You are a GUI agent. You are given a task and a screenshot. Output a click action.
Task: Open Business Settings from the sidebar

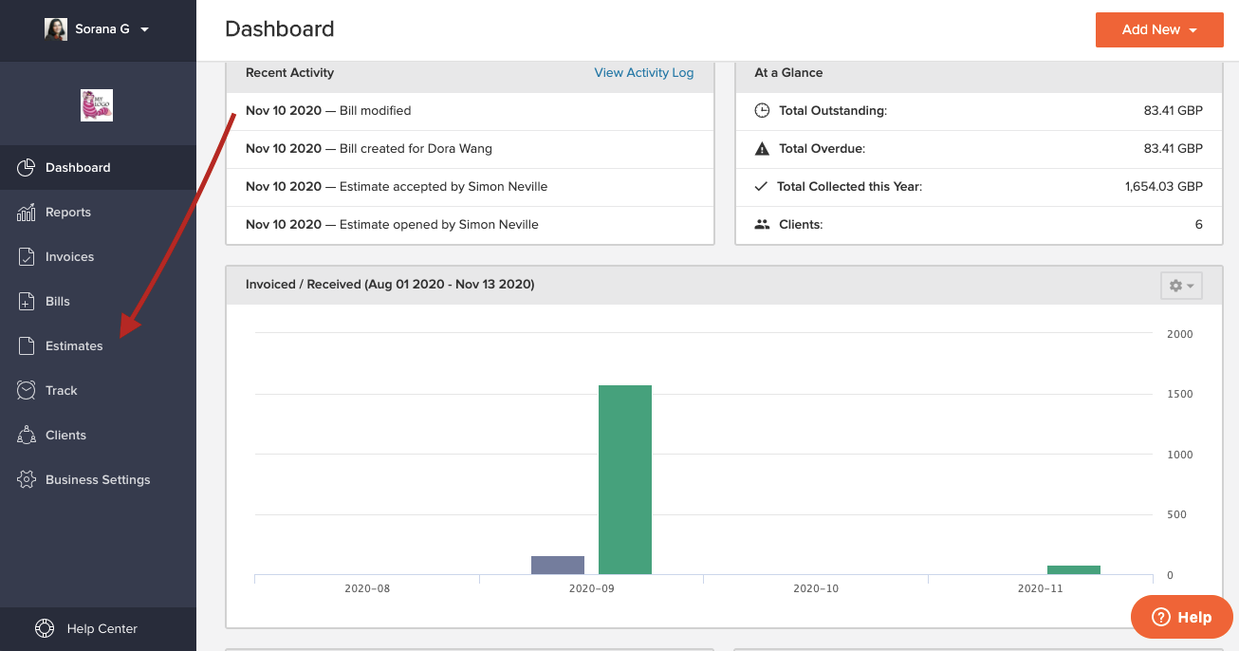coord(98,480)
